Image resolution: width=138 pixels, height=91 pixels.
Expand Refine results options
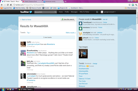[71, 33]
